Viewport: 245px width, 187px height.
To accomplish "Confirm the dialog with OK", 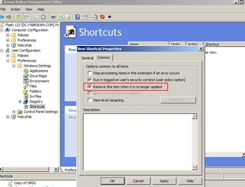I will tap(113, 181).
